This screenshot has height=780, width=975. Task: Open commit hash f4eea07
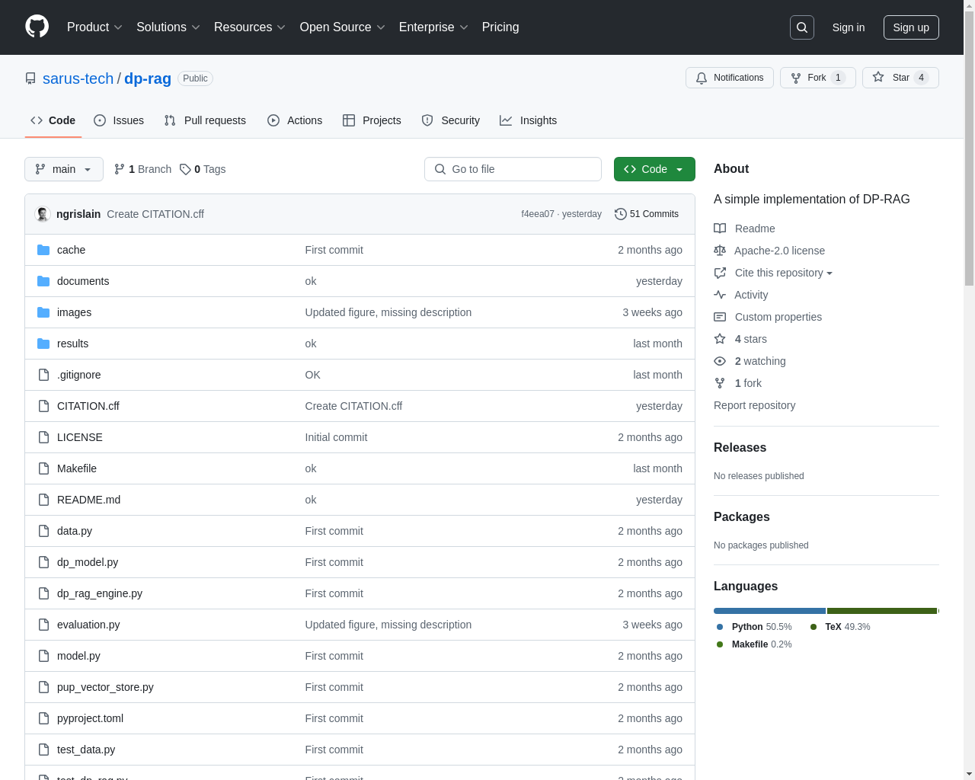(x=538, y=214)
